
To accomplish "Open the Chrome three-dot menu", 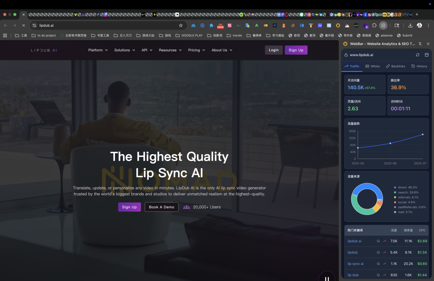I will point(428,25).
